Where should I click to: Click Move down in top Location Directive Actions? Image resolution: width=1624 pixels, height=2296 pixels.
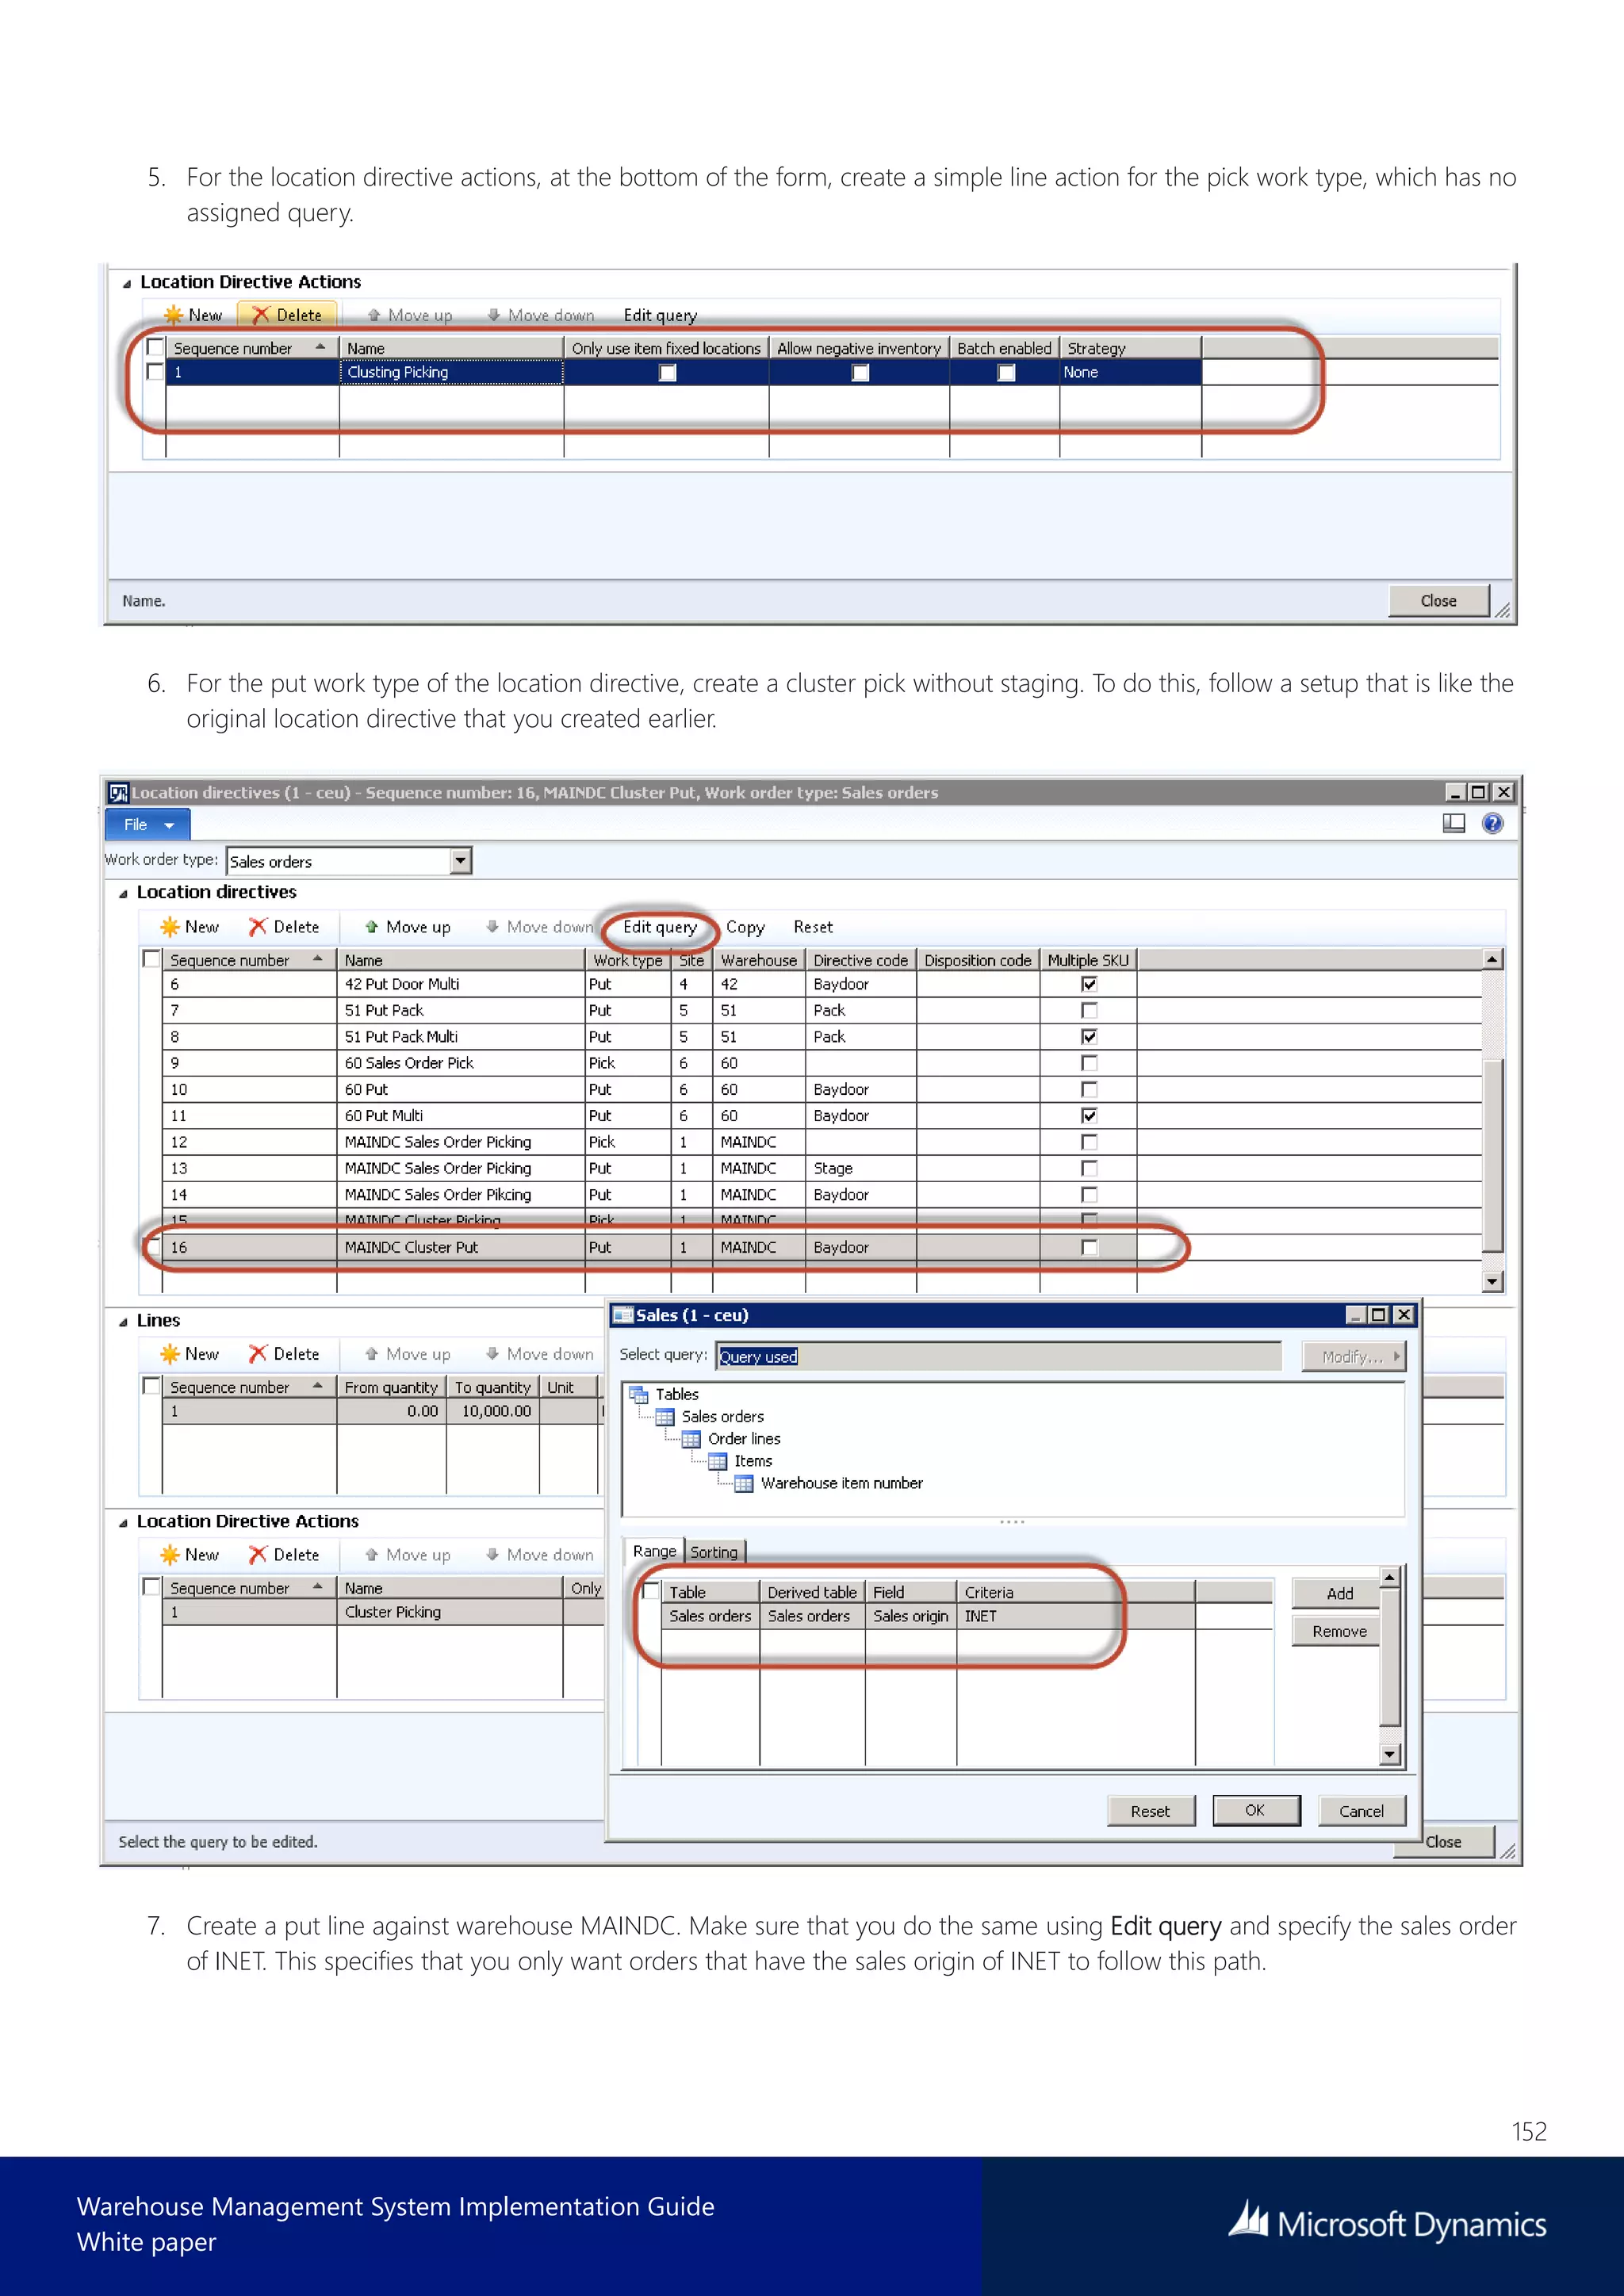coord(541,315)
